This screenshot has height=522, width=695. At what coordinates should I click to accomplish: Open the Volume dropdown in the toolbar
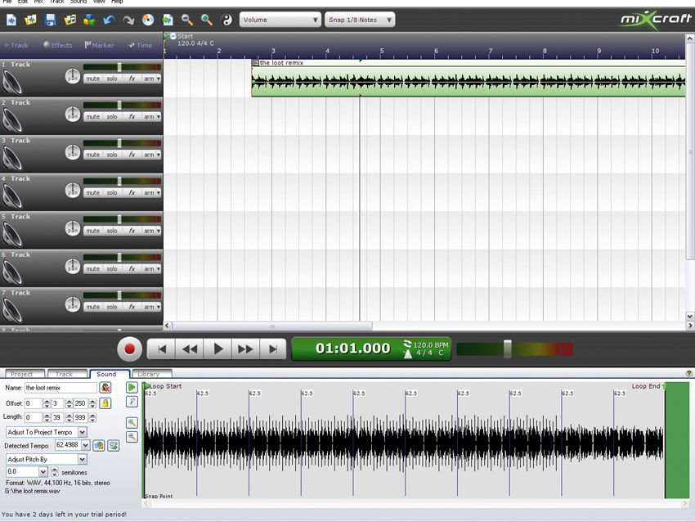(280, 20)
